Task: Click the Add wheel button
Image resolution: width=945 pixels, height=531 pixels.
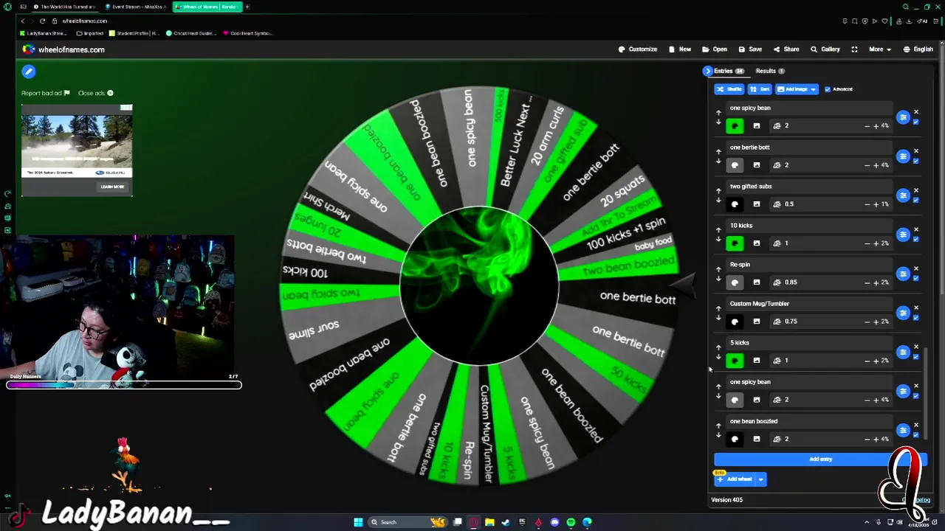Action: [735, 479]
